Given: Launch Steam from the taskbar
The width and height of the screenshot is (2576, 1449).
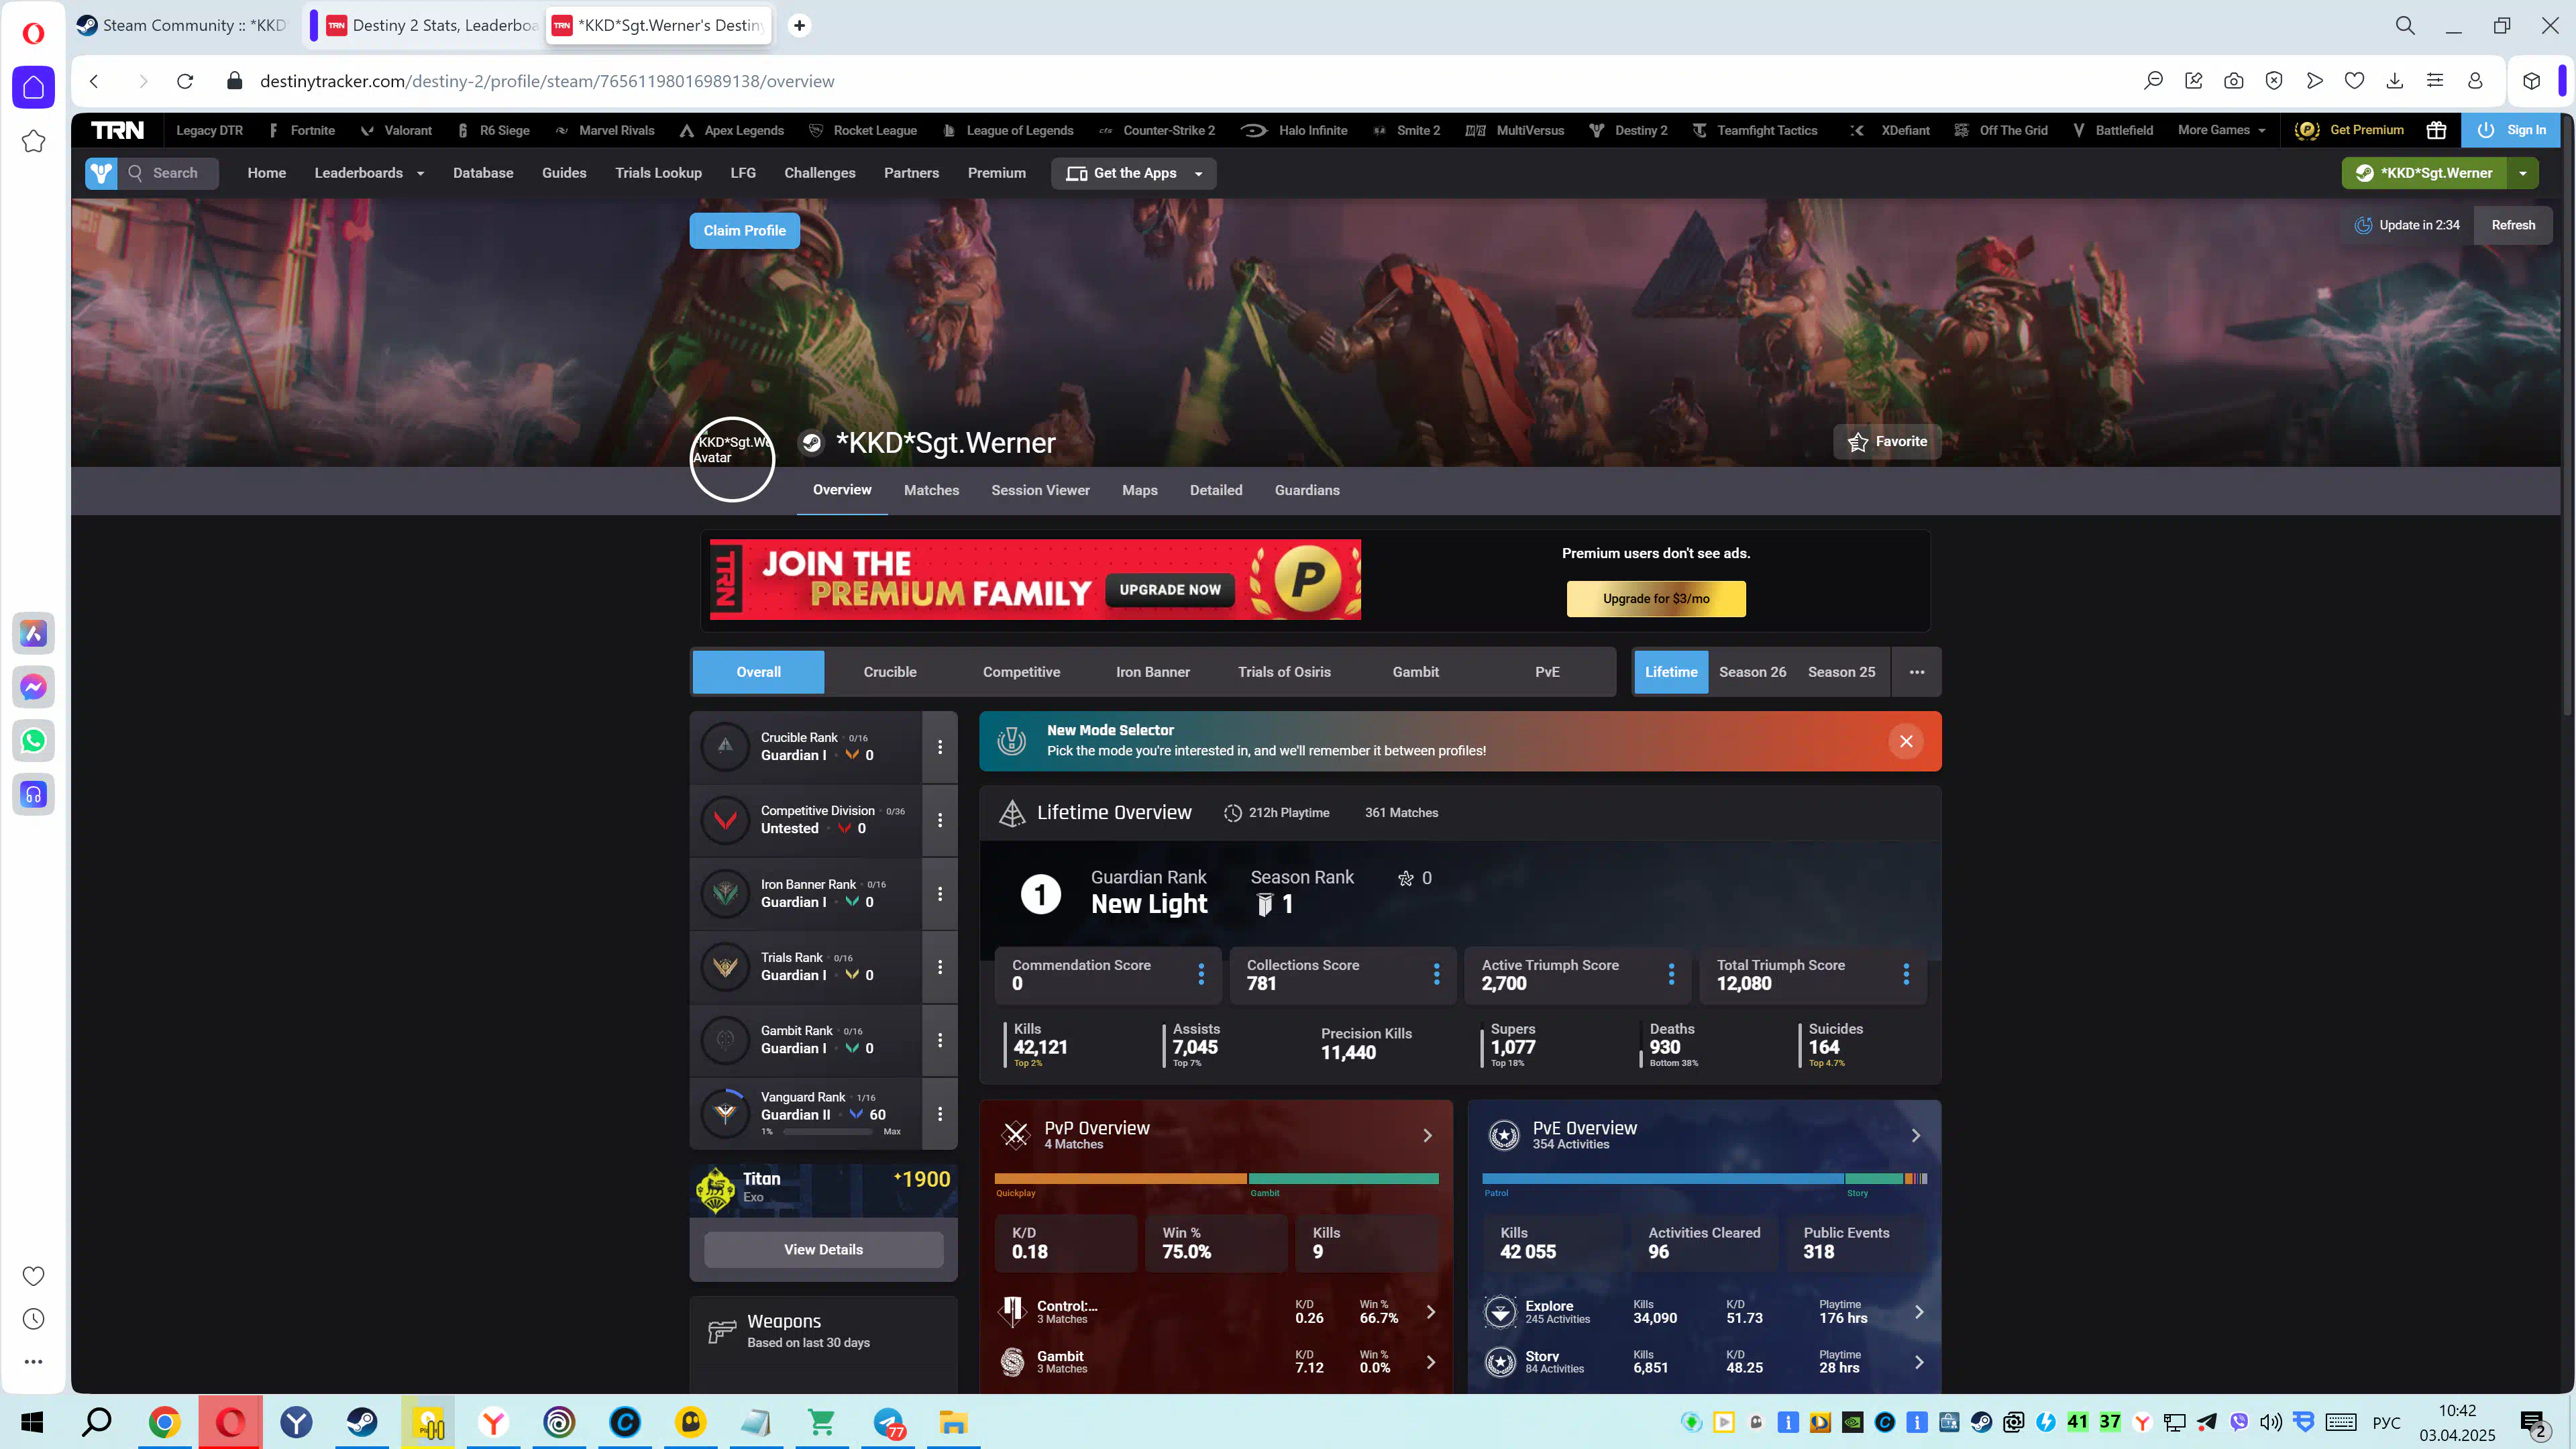Looking at the screenshot, I should [362, 1422].
